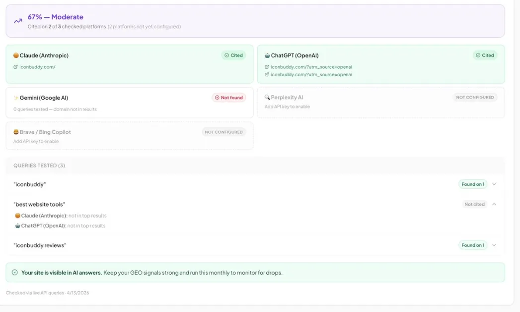Click Found on 1 badge for "iconbuddy"
Viewport: 520px width, 312px height.
[x=473, y=184]
